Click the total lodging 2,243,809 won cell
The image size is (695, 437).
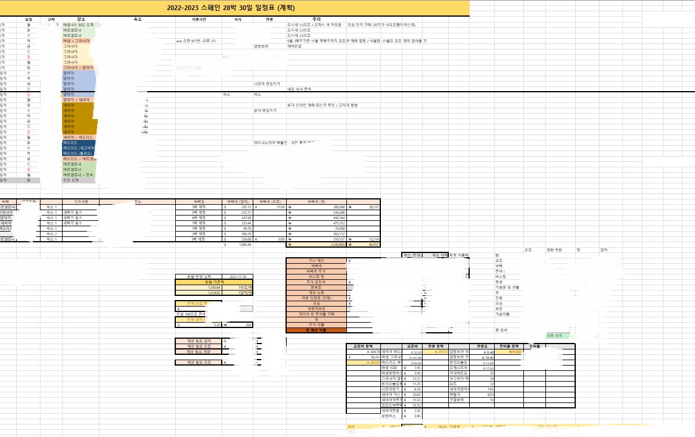(x=317, y=245)
